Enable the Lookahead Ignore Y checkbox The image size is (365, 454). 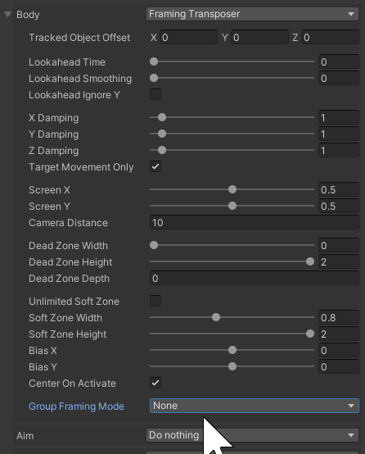pos(155,95)
